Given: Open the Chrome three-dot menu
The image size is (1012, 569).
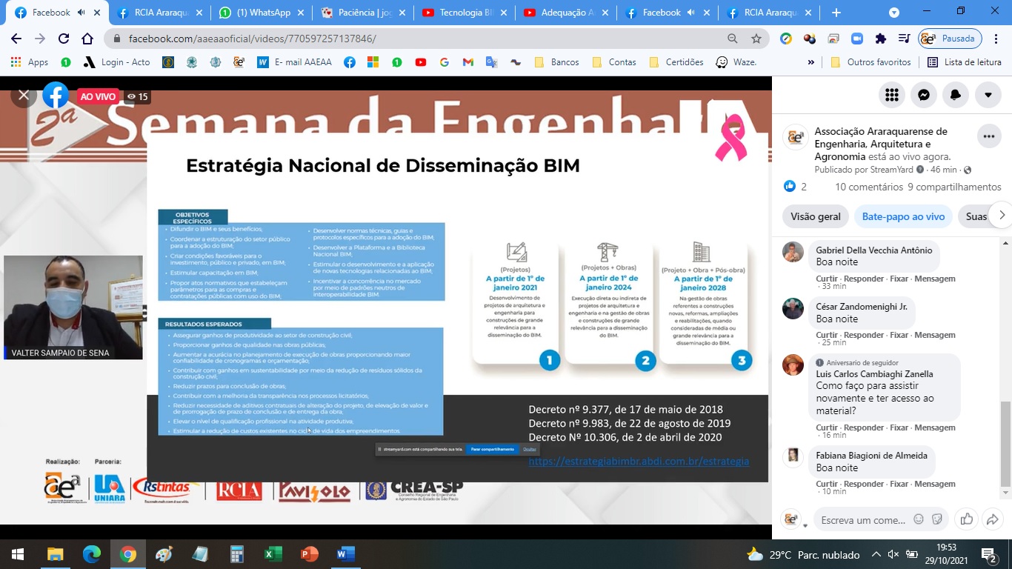Looking at the screenshot, I should (x=997, y=39).
